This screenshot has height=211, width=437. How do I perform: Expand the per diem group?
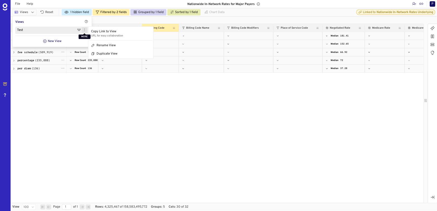click(14, 68)
